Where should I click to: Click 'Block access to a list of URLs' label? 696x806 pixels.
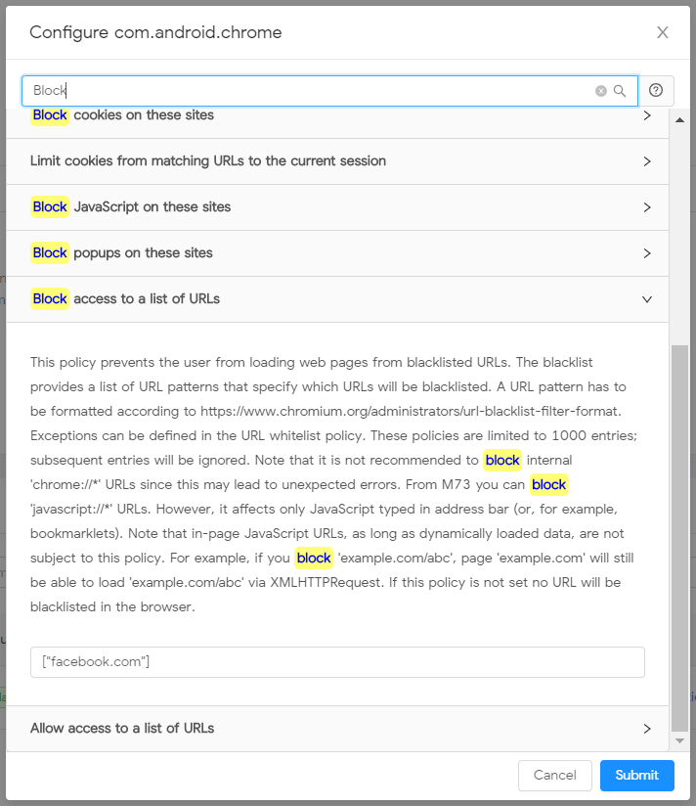tap(125, 298)
